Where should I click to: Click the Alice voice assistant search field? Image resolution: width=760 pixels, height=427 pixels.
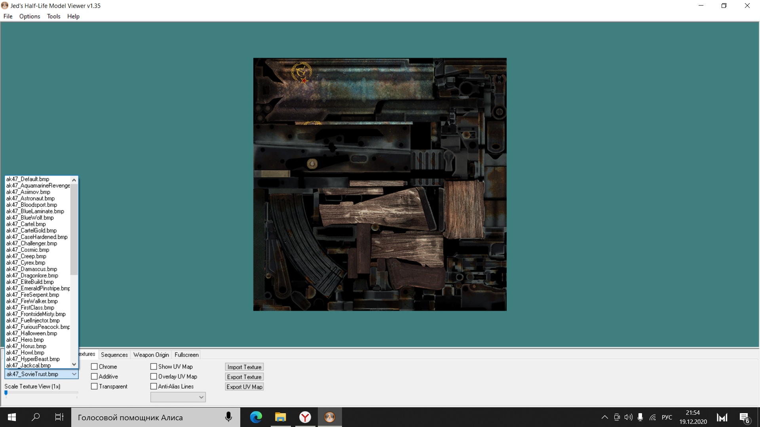pyautogui.click(x=156, y=417)
